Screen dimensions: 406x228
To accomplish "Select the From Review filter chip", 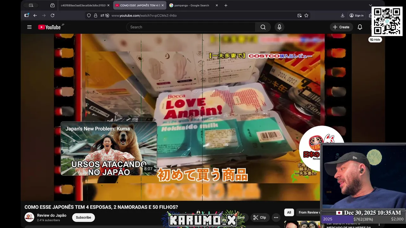I will [308, 212].
